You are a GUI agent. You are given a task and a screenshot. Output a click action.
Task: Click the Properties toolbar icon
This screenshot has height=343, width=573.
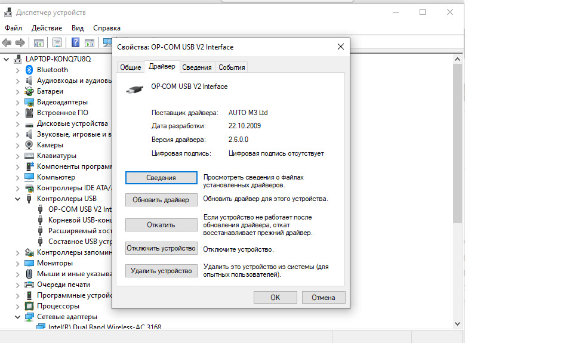tap(57, 42)
